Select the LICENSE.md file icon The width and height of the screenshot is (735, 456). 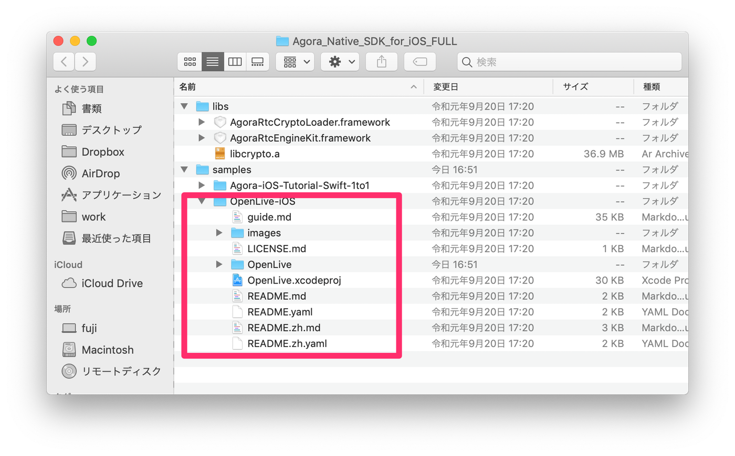pos(237,248)
